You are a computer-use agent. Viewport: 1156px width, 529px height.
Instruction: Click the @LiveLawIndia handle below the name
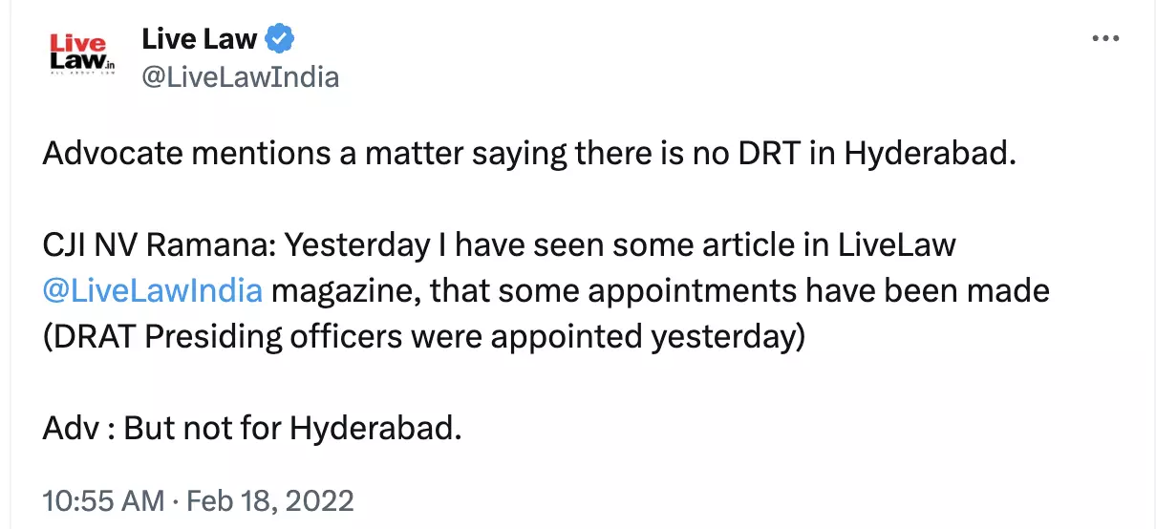[240, 76]
